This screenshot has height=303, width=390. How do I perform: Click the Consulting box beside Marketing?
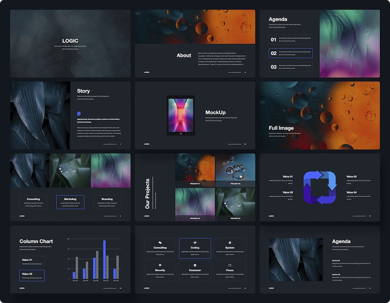[33, 202]
